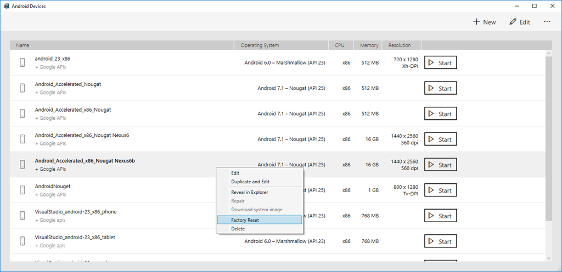562x272 pixels.
Task: Click the device icon for VisualStudio_android-23_x86_phone
Action: [23, 216]
